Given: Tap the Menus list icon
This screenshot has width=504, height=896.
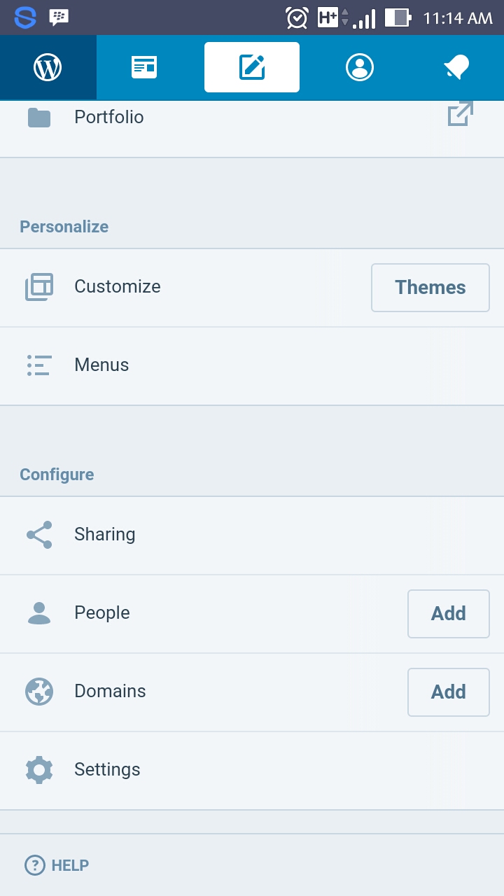Looking at the screenshot, I should 38,365.
